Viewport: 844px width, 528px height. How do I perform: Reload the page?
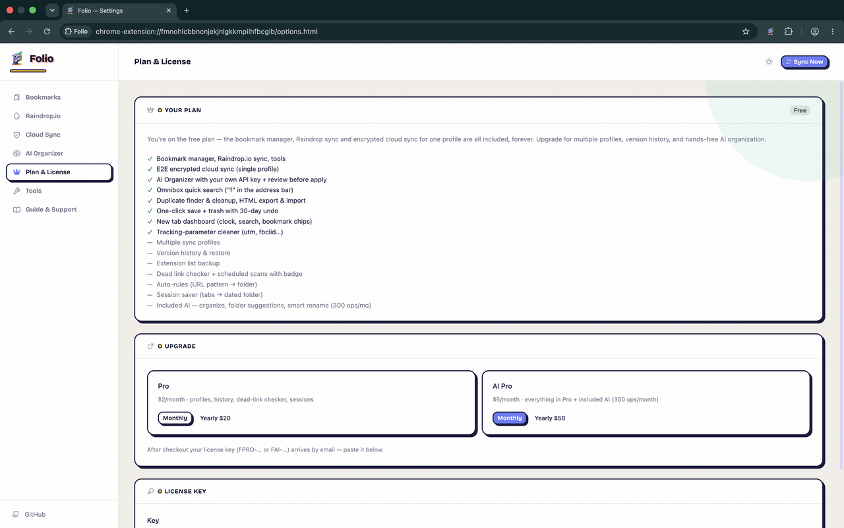[47, 31]
